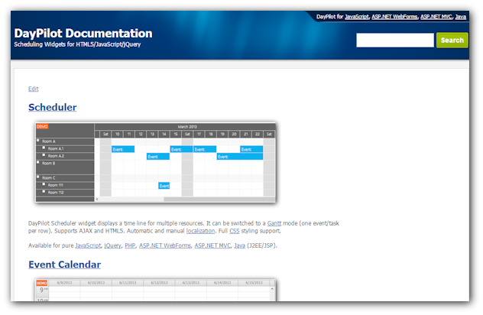483x315 pixels.
Task: Click the DayPilot Documentation site title
Action: (x=83, y=34)
